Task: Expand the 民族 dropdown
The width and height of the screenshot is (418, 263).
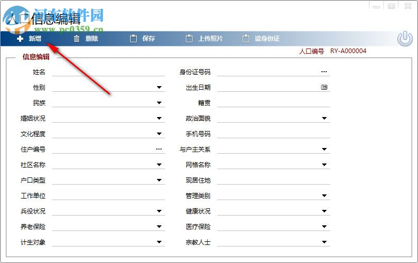Action: coord(159,103)
